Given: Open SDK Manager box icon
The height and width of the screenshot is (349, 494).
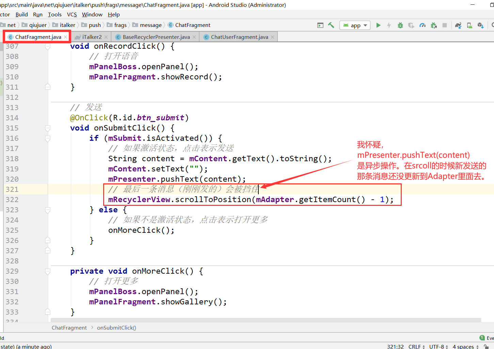Looking at the screenshot, I should tap(481, 25).
